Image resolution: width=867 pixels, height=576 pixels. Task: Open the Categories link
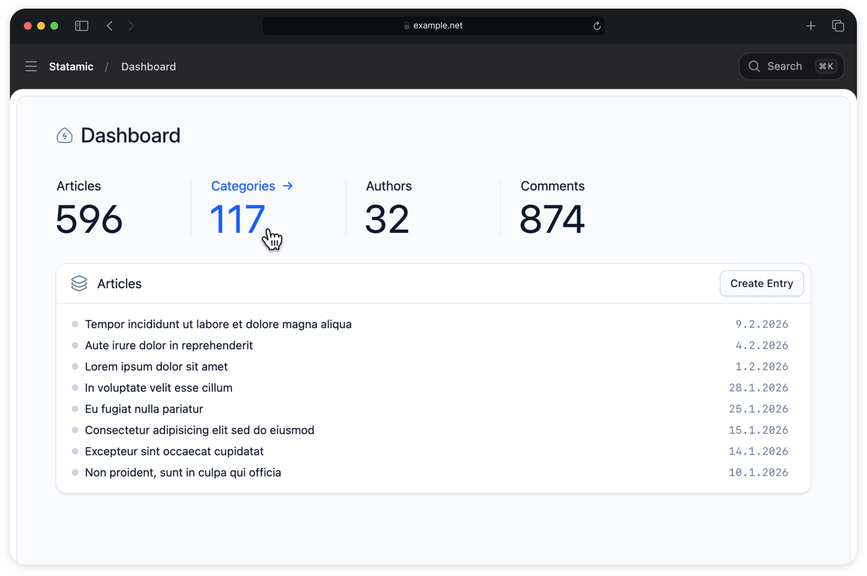click(243, 186)
